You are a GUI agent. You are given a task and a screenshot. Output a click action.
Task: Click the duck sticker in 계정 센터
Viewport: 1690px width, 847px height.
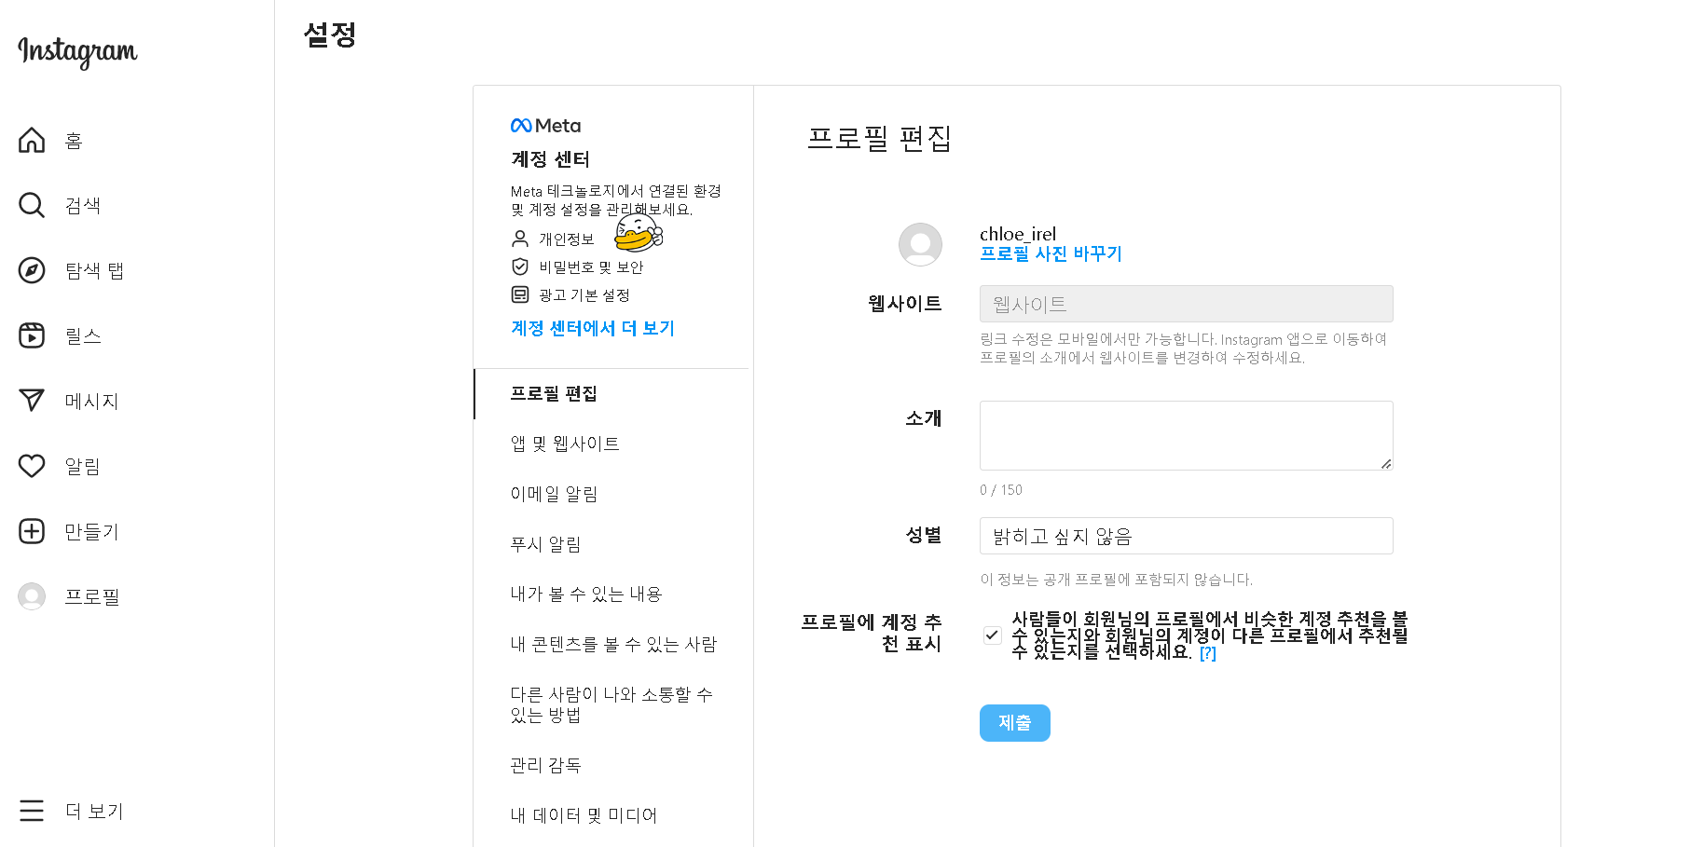[x=639, y=233]
